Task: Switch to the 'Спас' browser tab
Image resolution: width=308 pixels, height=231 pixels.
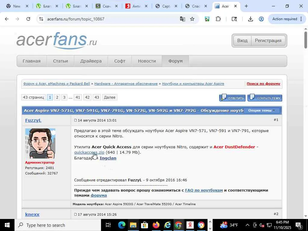Action: pyautogui.click(x=196, y=6)
